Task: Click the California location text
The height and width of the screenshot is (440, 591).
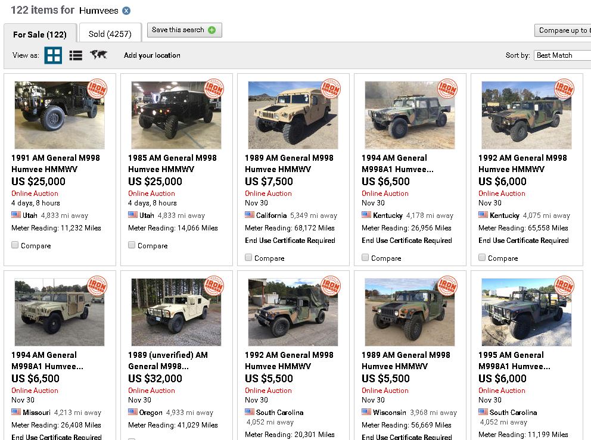Action: [272, 216]
